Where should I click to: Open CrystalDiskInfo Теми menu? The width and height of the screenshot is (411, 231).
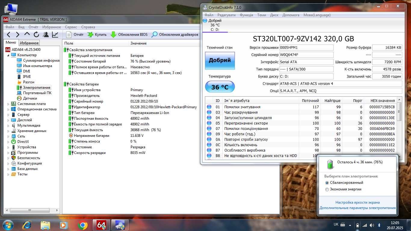(x=261, y=15)
